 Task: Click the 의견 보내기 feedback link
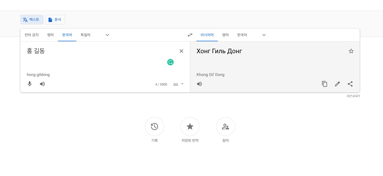353,96
